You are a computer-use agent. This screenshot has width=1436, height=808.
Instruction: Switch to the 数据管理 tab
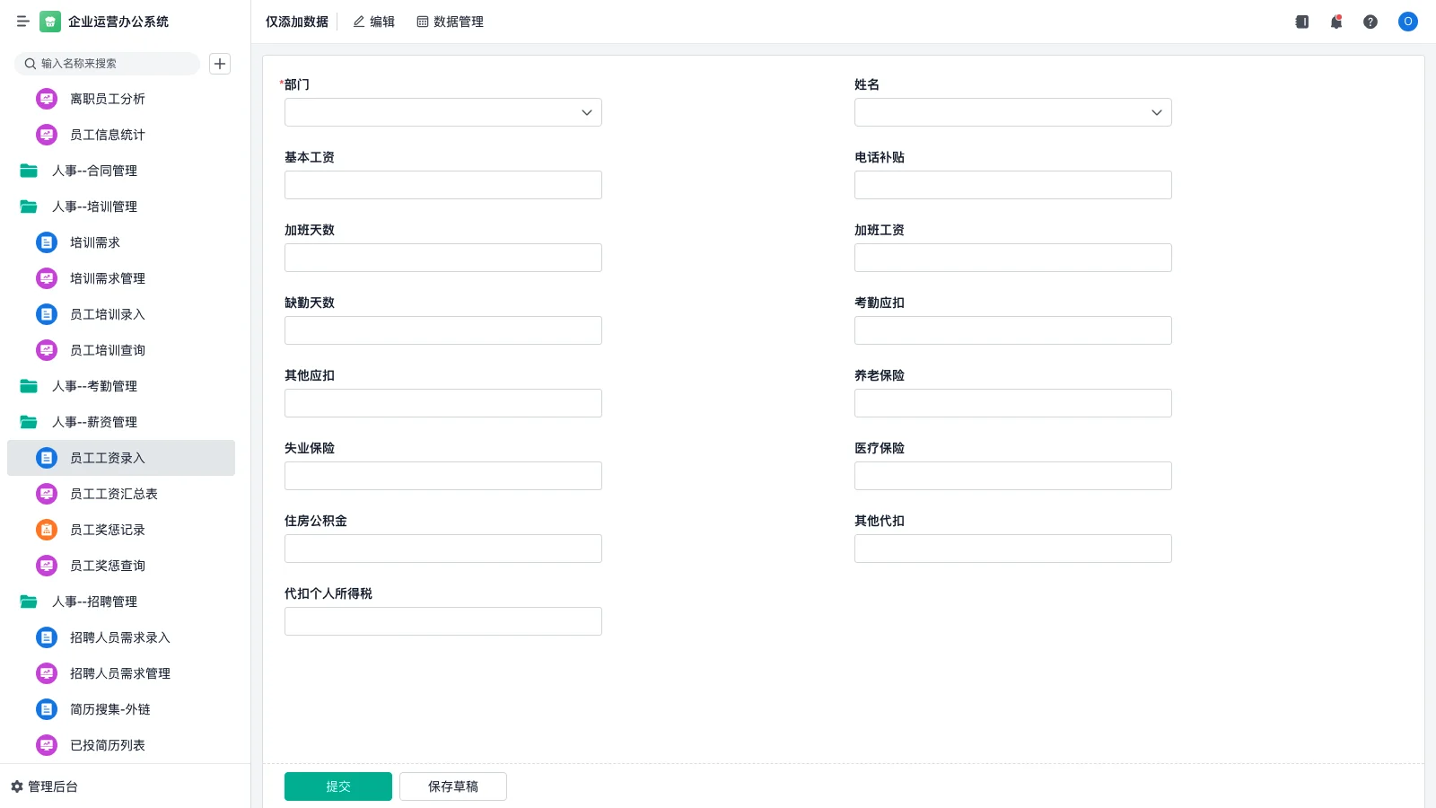tap(451, 22)
